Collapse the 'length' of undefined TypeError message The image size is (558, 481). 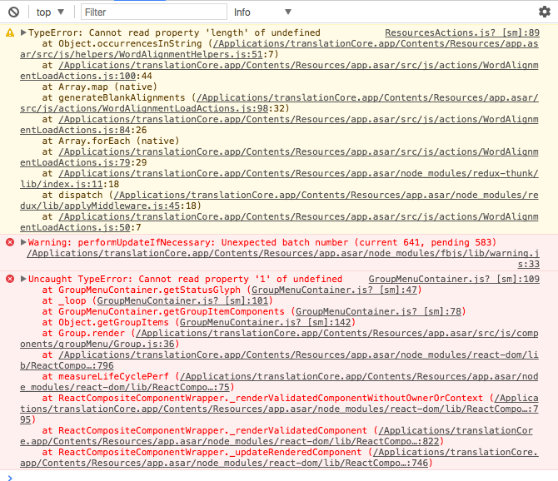pyautogui.click(x=23, y=32)
